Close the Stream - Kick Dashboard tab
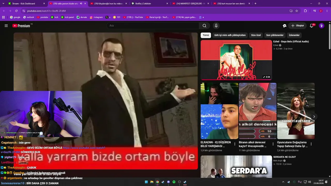The width and height of the screenshot is (331, 186). tap(44, 4)
